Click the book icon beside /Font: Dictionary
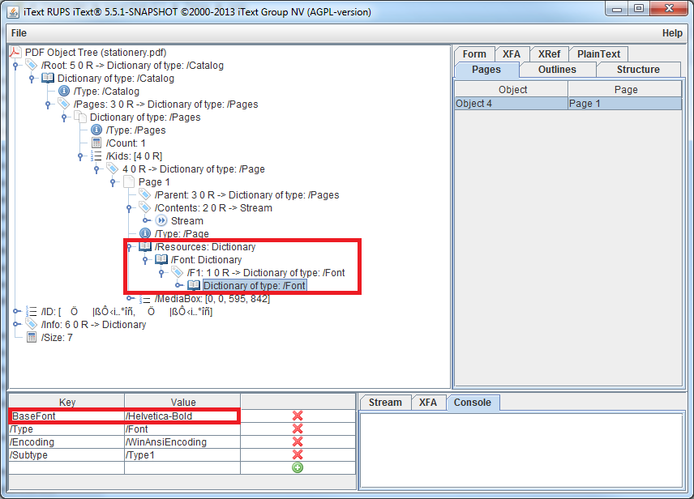Image resolution: width=694 pixels, height=499 pixels. tap(161, 259)
